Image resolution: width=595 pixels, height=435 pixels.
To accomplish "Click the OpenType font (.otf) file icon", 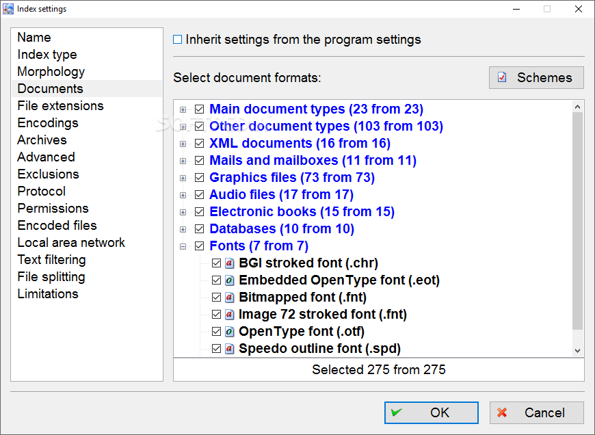I will (229, 331).
